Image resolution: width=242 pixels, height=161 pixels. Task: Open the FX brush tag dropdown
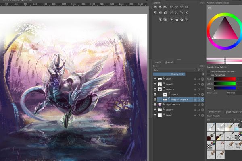pos(219,120)
